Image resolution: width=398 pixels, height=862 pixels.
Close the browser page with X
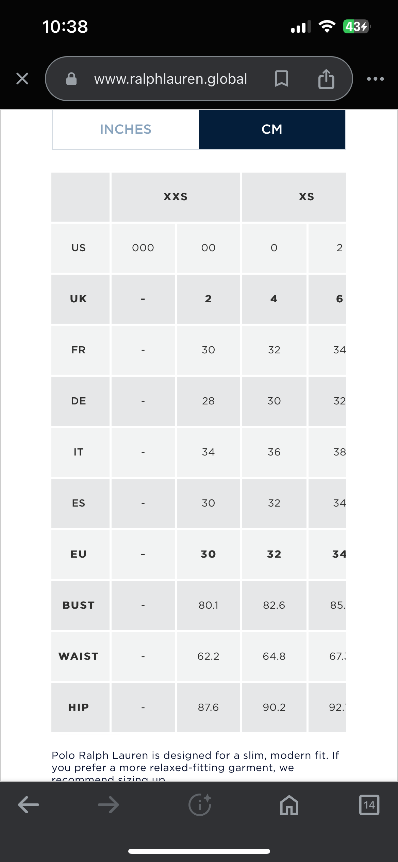22,79
